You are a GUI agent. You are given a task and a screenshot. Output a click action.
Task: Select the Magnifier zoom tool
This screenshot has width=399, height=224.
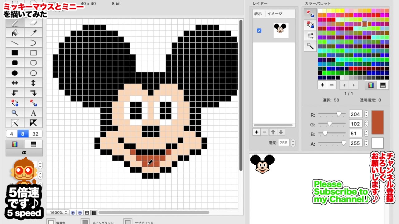(15, 113)
